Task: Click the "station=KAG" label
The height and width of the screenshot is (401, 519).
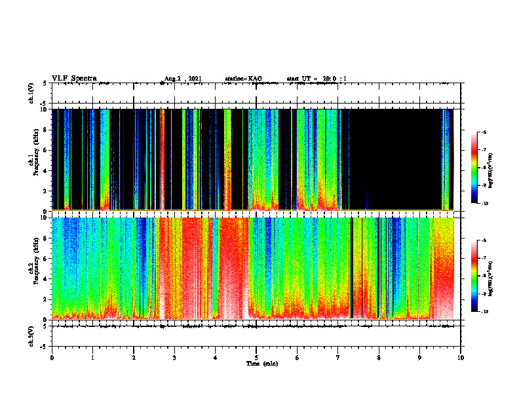Action: point(243,79)
